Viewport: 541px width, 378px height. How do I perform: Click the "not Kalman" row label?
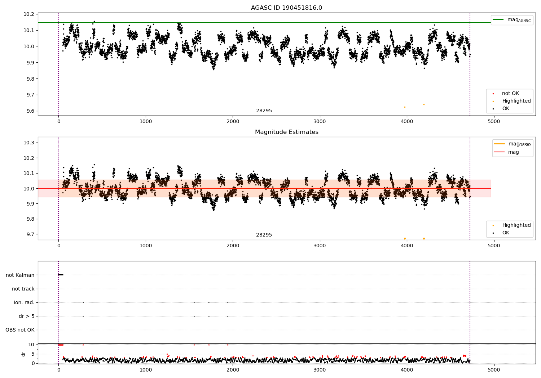[x=20, y=275]
